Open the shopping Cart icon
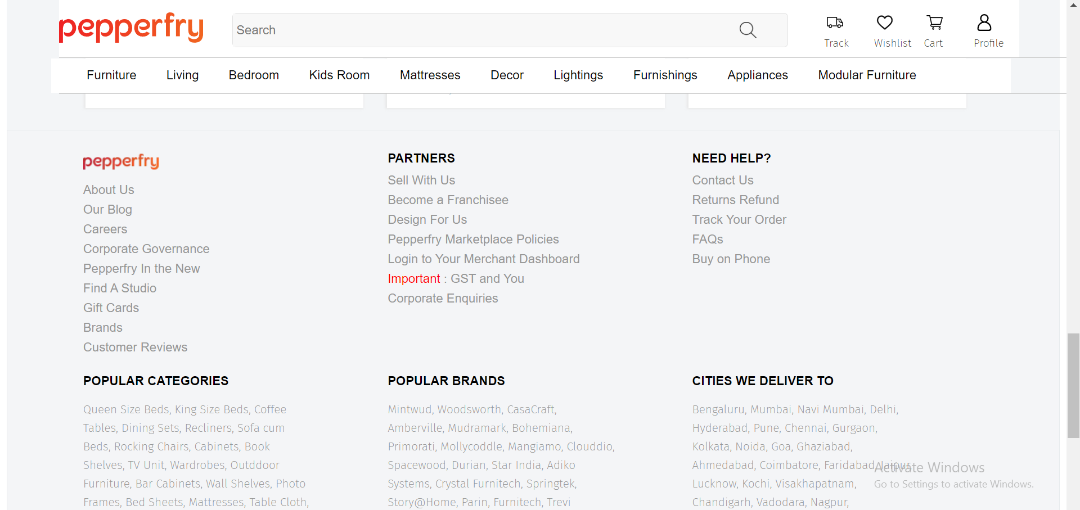This screenshot has width=1080, height=510. pos(933,24)
